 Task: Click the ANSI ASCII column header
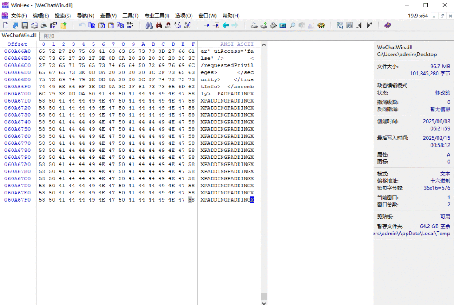[x=237, y=44]
